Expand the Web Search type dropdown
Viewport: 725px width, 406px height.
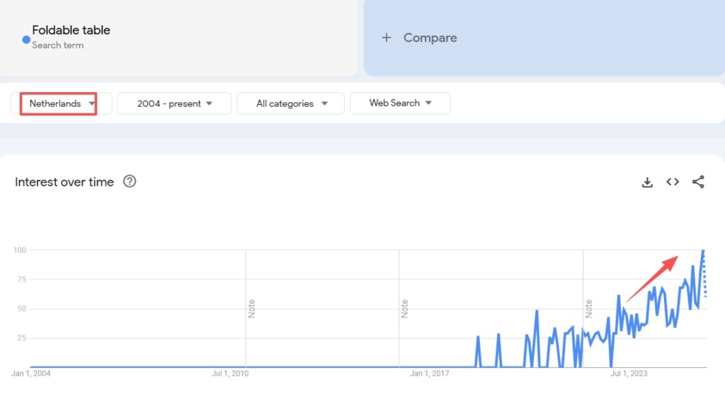pos(400,103)
